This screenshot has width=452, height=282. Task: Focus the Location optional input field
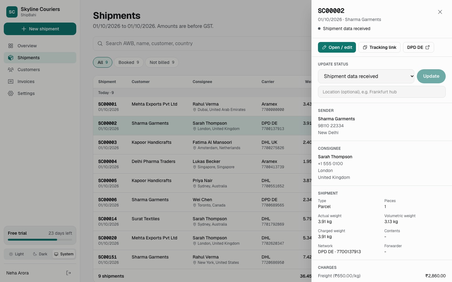(x=382, y=92)
